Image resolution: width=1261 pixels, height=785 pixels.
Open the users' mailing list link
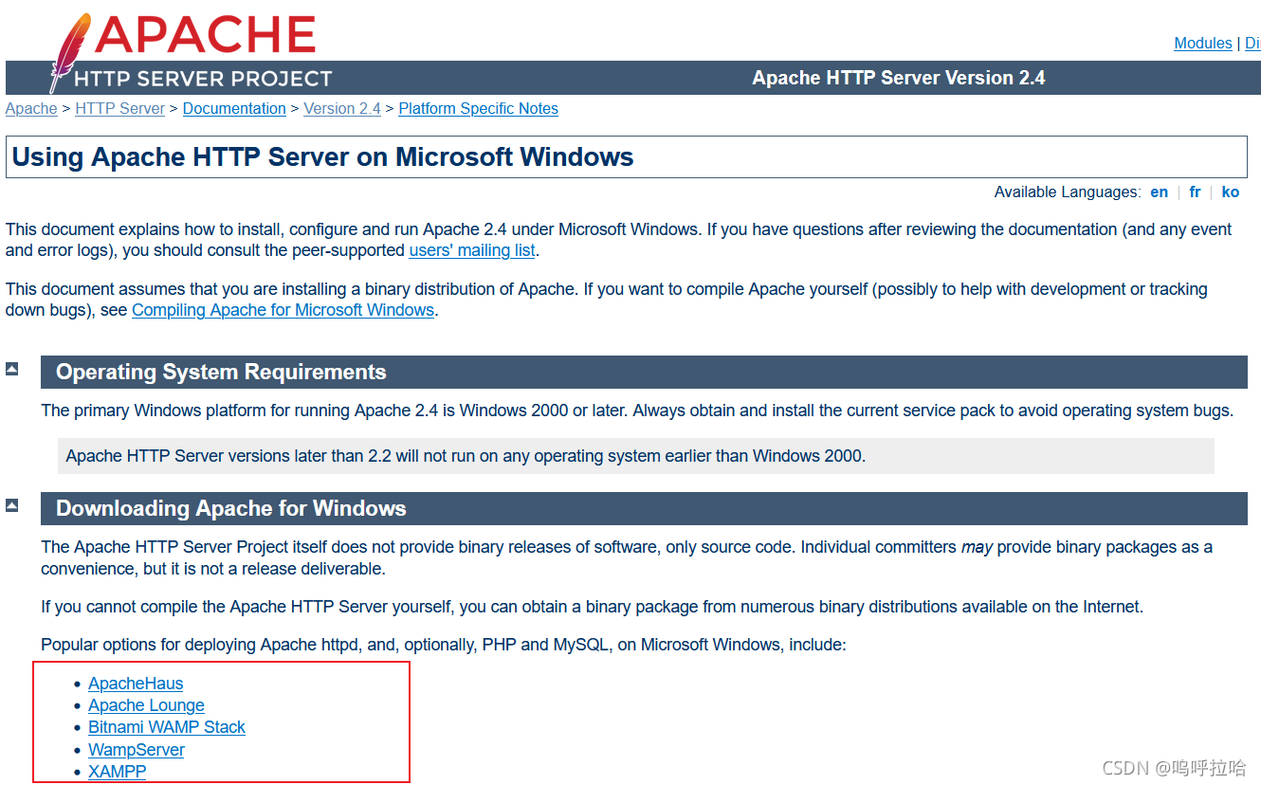coord(471,249)
